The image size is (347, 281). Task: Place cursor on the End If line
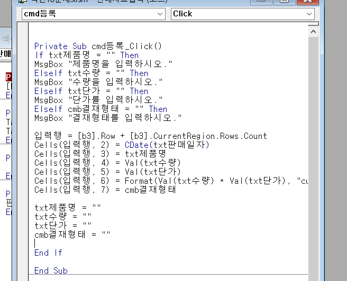[48, 252]
